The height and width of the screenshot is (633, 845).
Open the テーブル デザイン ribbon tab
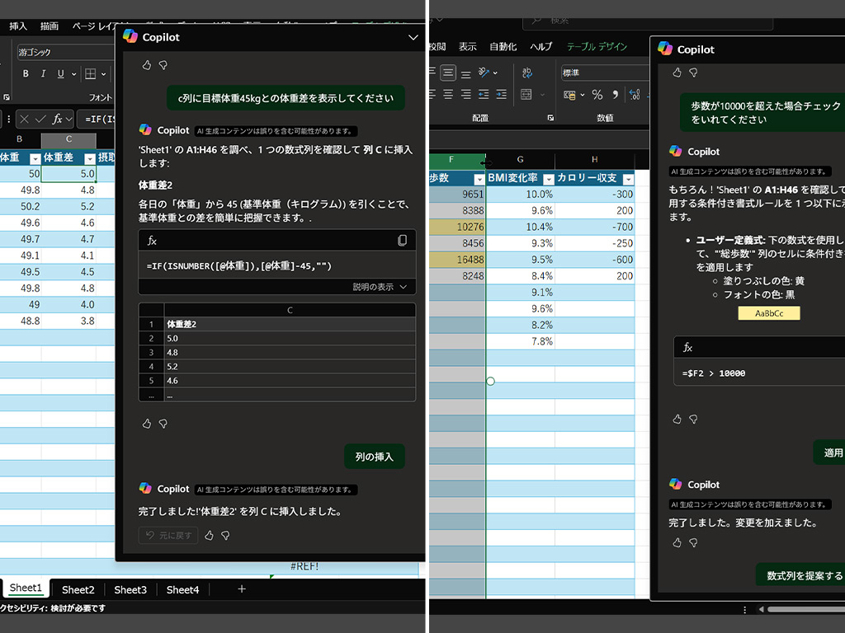coord(597,47)
